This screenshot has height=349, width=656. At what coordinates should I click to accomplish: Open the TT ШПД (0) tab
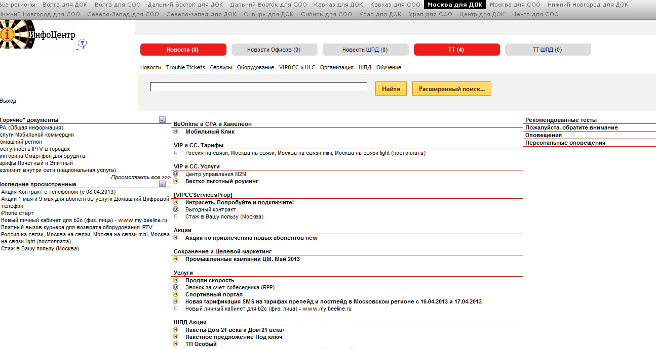[x=548, y=50]
